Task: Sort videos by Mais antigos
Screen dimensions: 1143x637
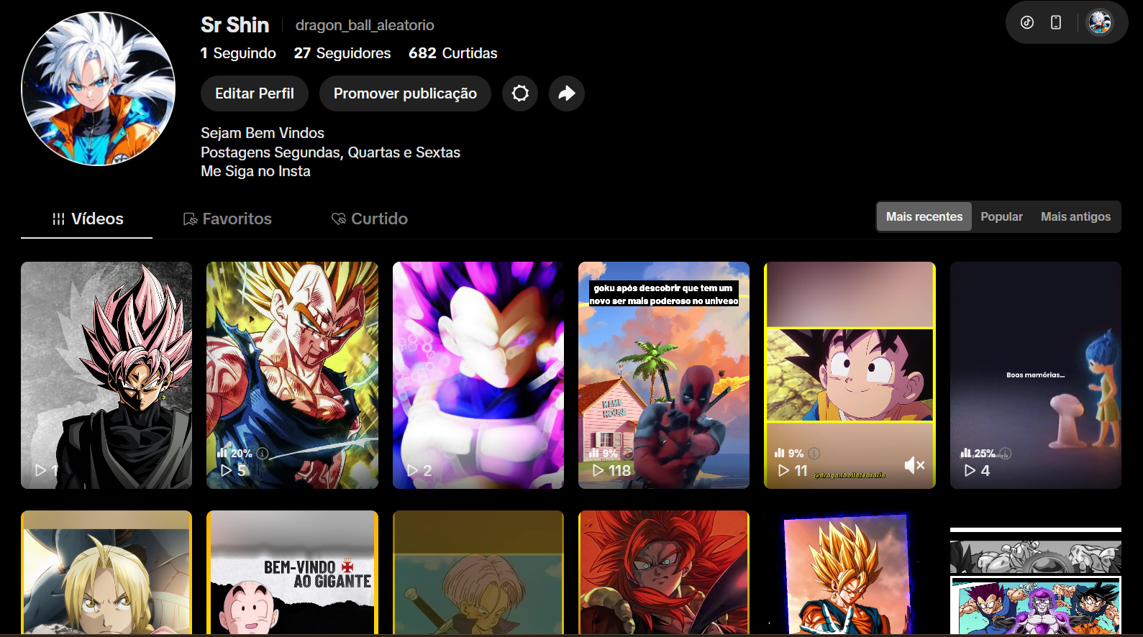Action: [x=1075, y=216]
